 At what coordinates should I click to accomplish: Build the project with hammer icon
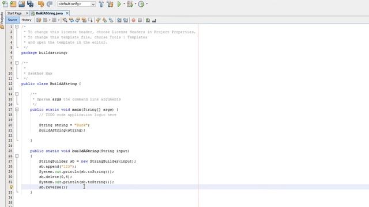coord(101,4)
